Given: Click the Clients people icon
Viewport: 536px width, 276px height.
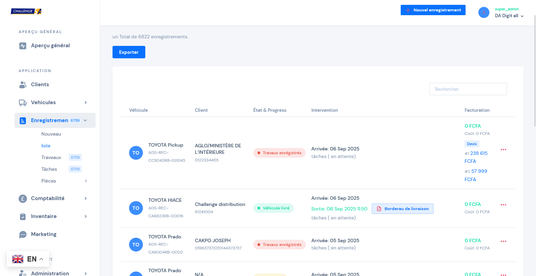Looking at the screenshot, I should (x=23, y=85).
